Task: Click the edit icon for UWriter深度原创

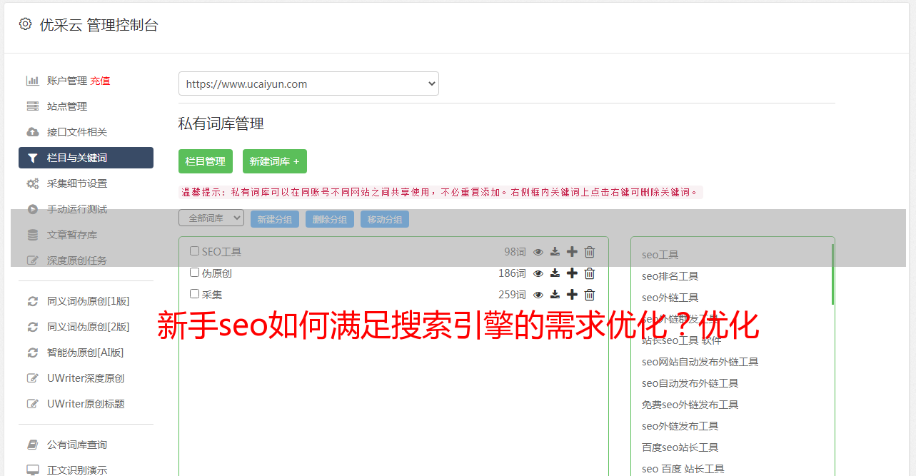Action: (x=33, y=378)
